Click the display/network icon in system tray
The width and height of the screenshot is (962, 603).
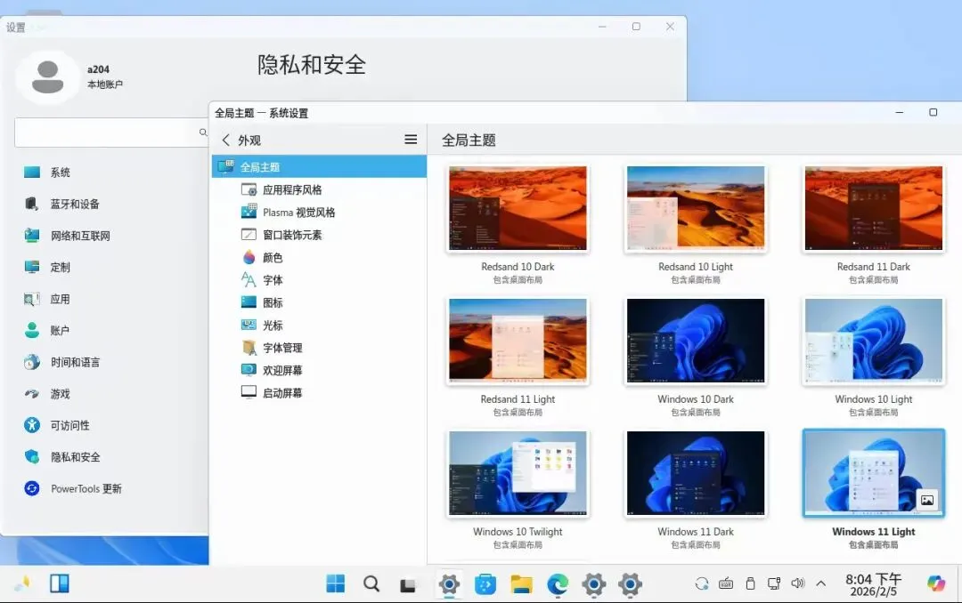774,583
